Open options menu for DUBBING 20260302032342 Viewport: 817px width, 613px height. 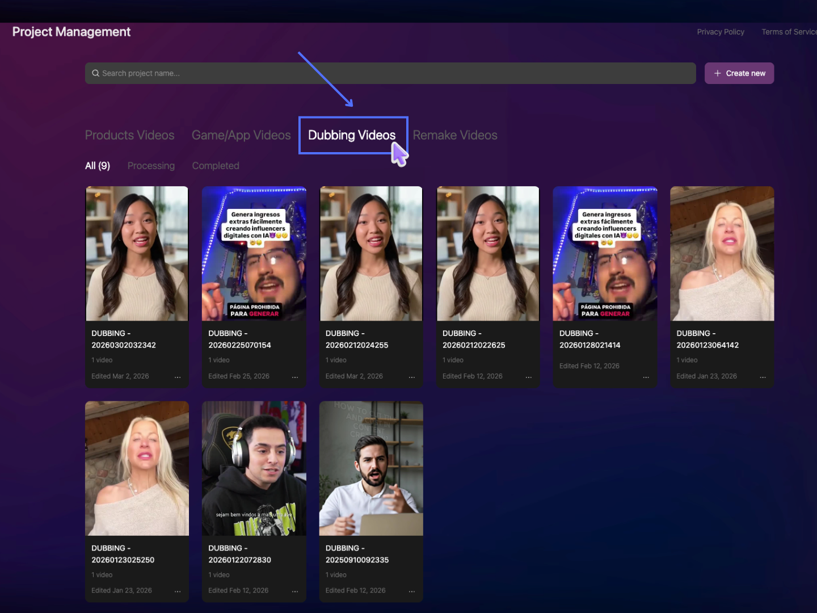pos(178,377)
